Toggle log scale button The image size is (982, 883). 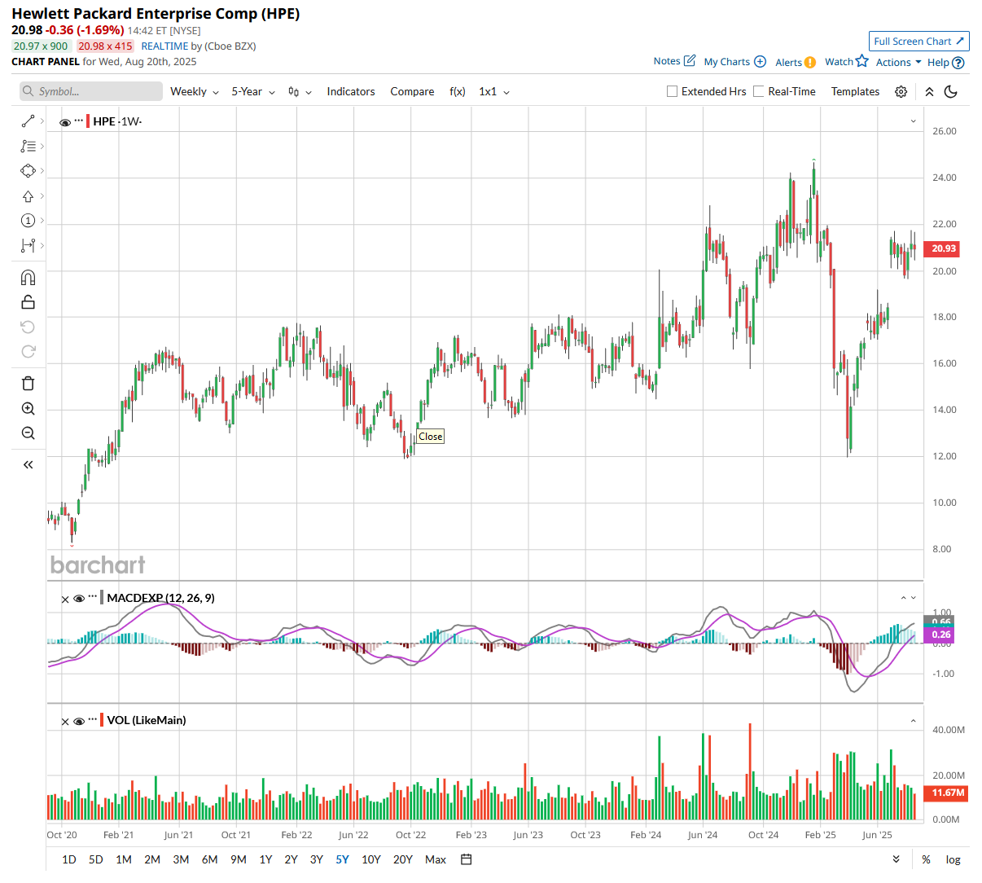953,859
